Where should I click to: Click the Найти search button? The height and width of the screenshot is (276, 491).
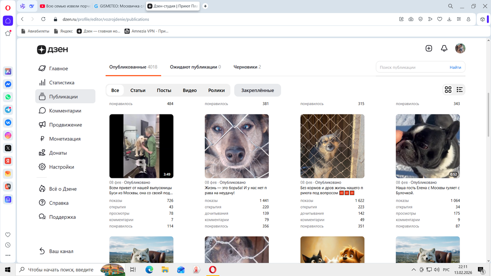click(x=455, y=67)
